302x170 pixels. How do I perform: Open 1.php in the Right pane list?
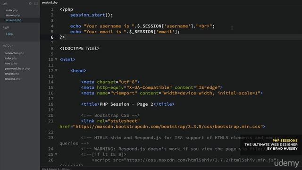point(9,34)
